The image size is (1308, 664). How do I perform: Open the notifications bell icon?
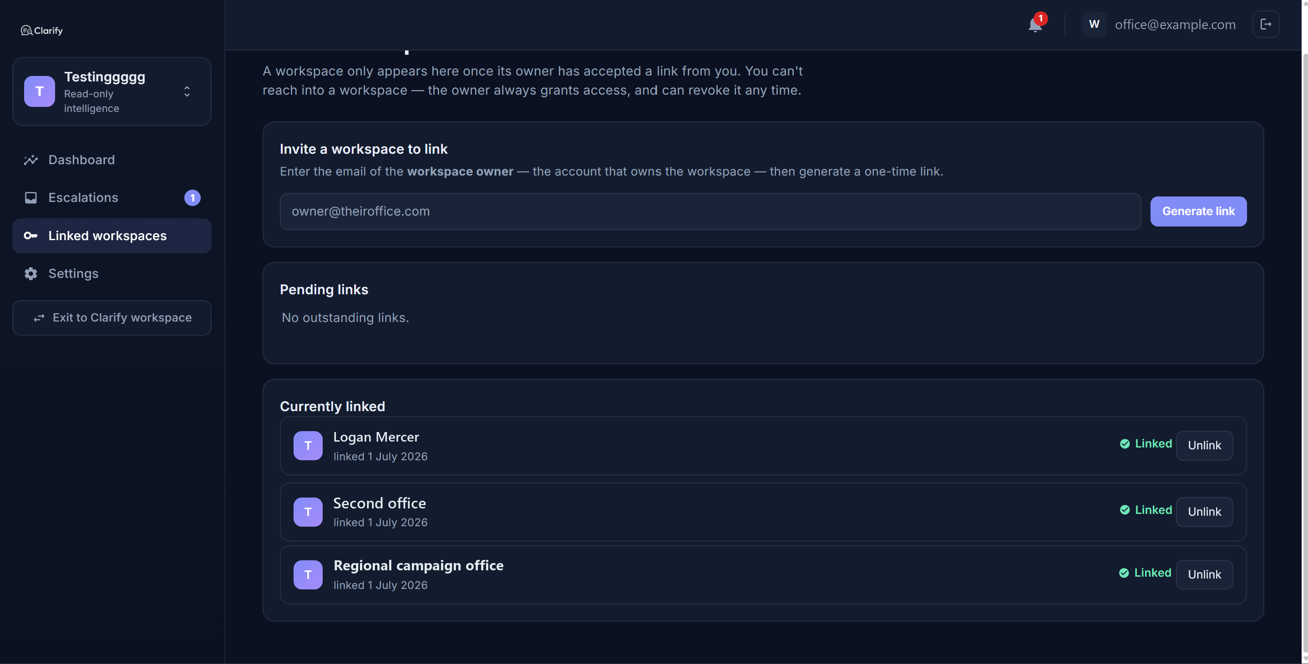(1035, 25)
